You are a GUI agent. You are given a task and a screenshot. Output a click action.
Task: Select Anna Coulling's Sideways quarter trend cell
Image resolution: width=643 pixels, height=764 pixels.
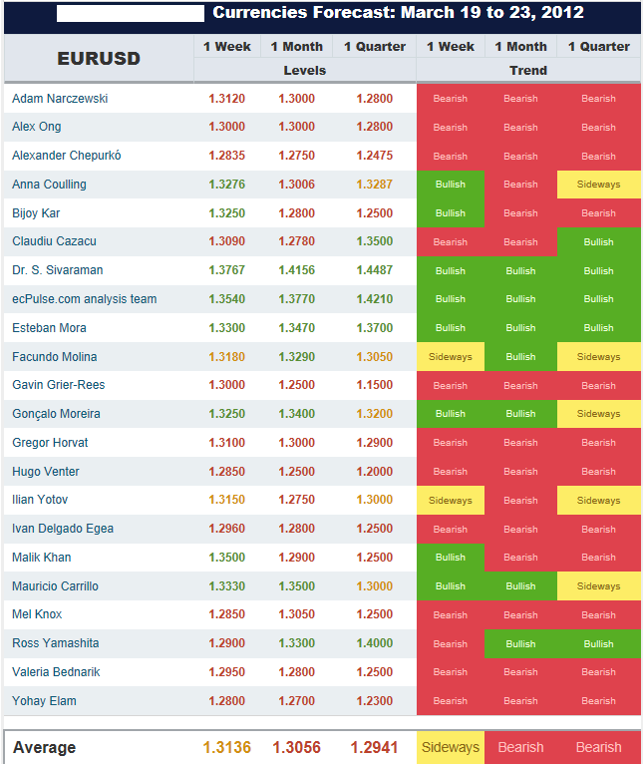pyautogui.click(x=599, y=185)
